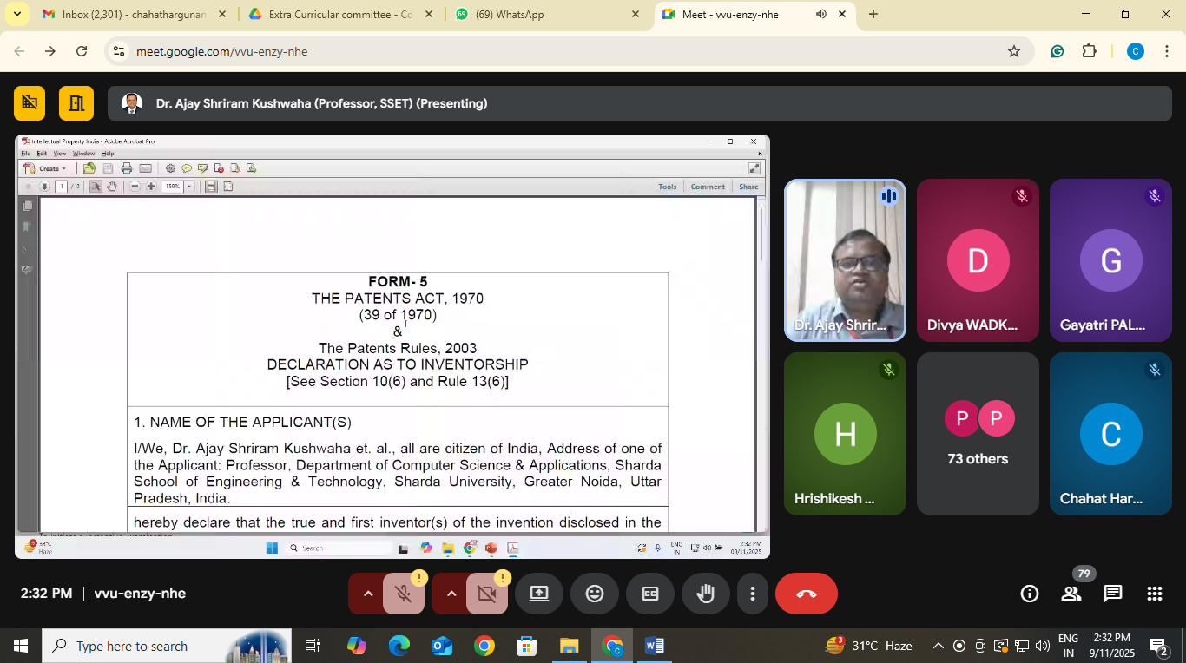Raise hand in the meeting
Screen dimensions: 1186x663
[x=705, y=594]
